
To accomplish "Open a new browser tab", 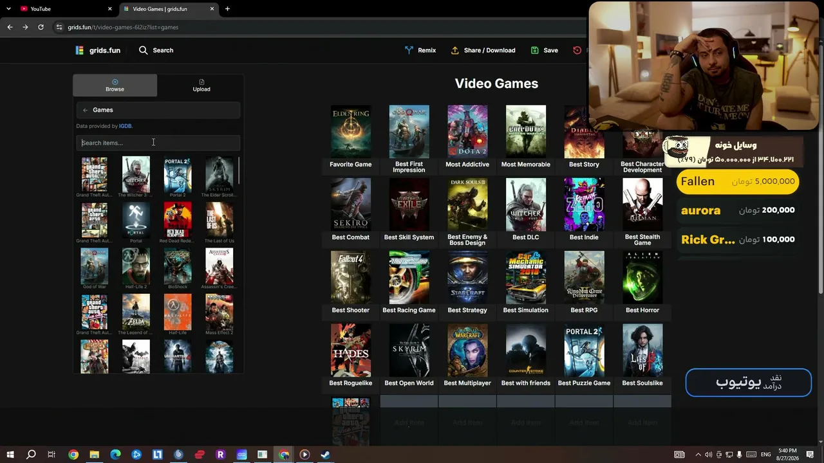I will point(227,9).
